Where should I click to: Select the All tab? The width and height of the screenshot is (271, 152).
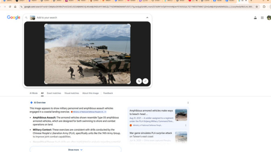tap(42, 93)
